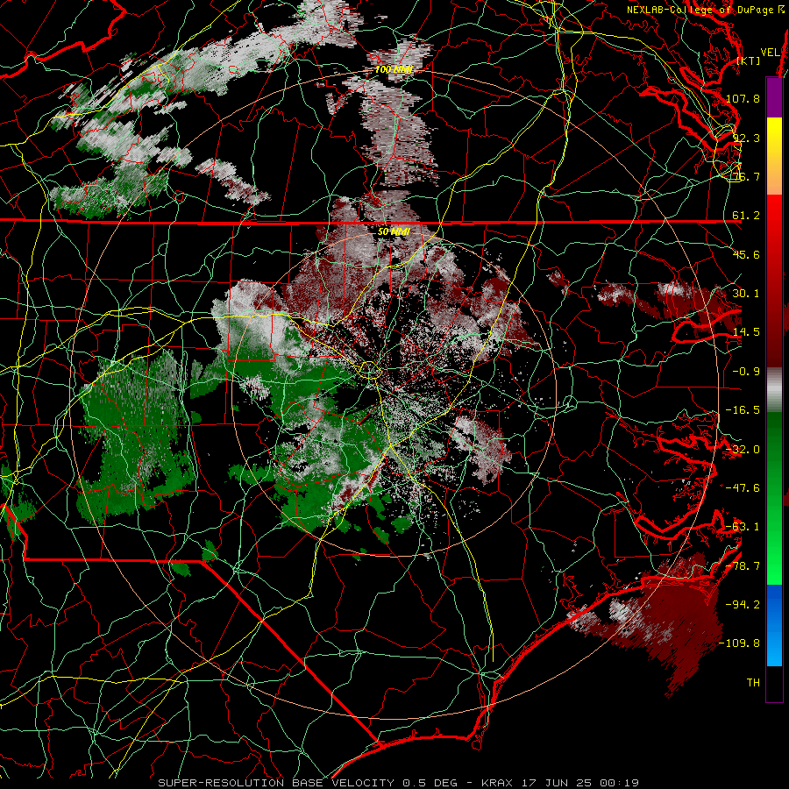Screen dimensions: 789x789
Task: Click the -63.1 legend value
Action: [x=743, y=527]
